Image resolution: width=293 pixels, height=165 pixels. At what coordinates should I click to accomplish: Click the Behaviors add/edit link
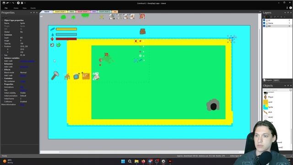[x=24, y=67]
